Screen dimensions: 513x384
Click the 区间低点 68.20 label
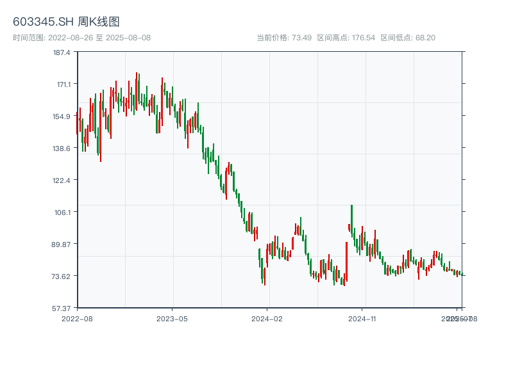tap(408, 38)
